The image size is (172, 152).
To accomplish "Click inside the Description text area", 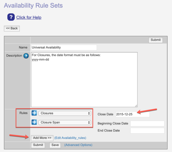I will tap(84, 79).
